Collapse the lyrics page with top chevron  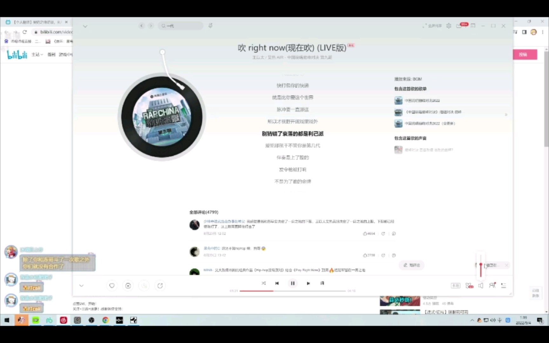pos(85,26)
